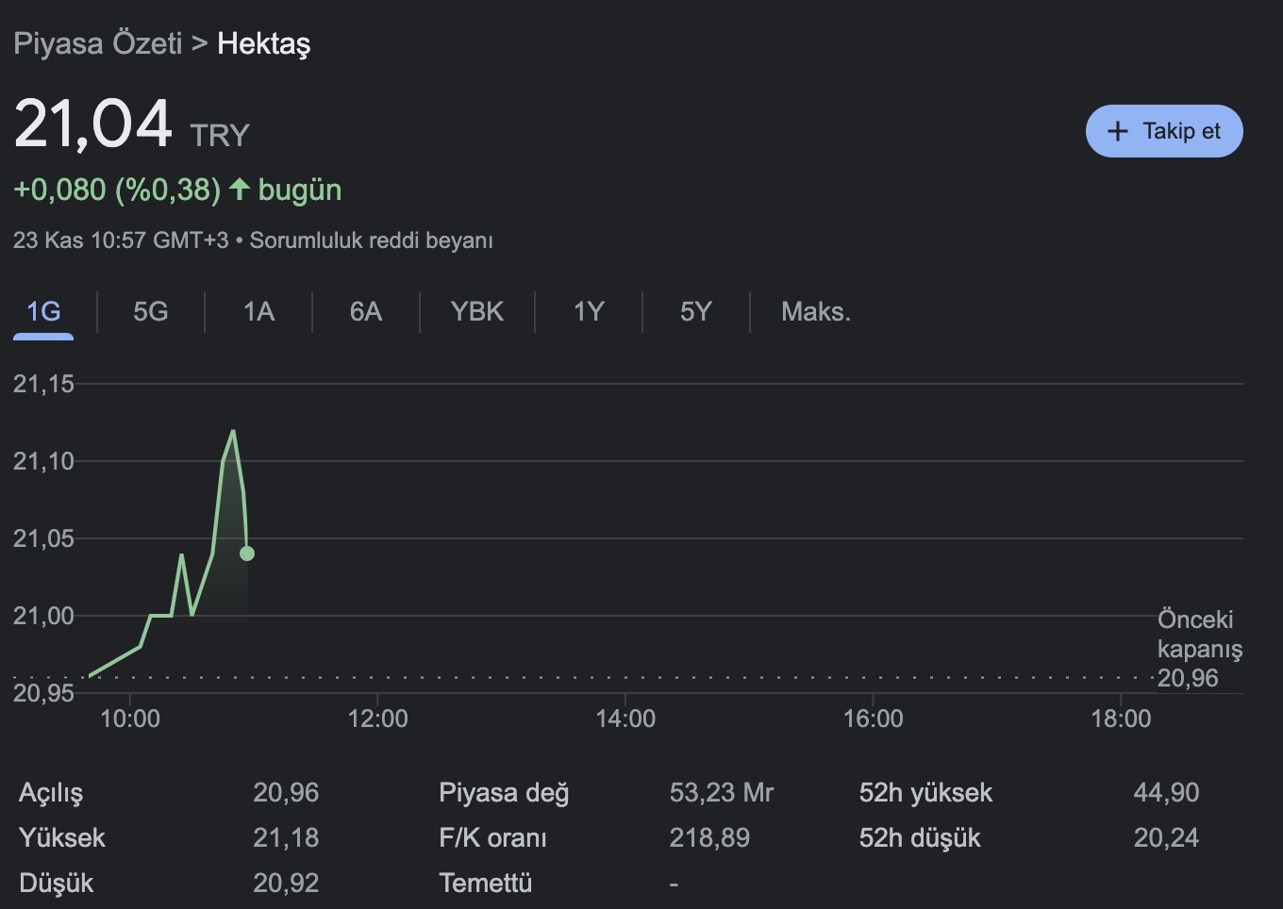The height and width of the screenshot is (909, 1283).
Task: Click the 18:00 x-axis label
Action: [1121, 719]
